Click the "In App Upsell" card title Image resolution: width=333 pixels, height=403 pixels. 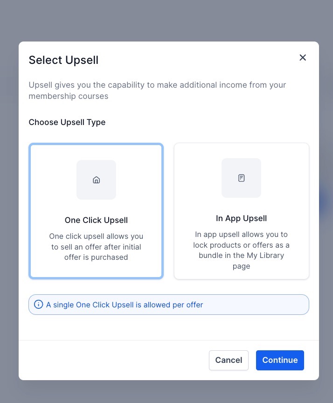coord(241,218)
